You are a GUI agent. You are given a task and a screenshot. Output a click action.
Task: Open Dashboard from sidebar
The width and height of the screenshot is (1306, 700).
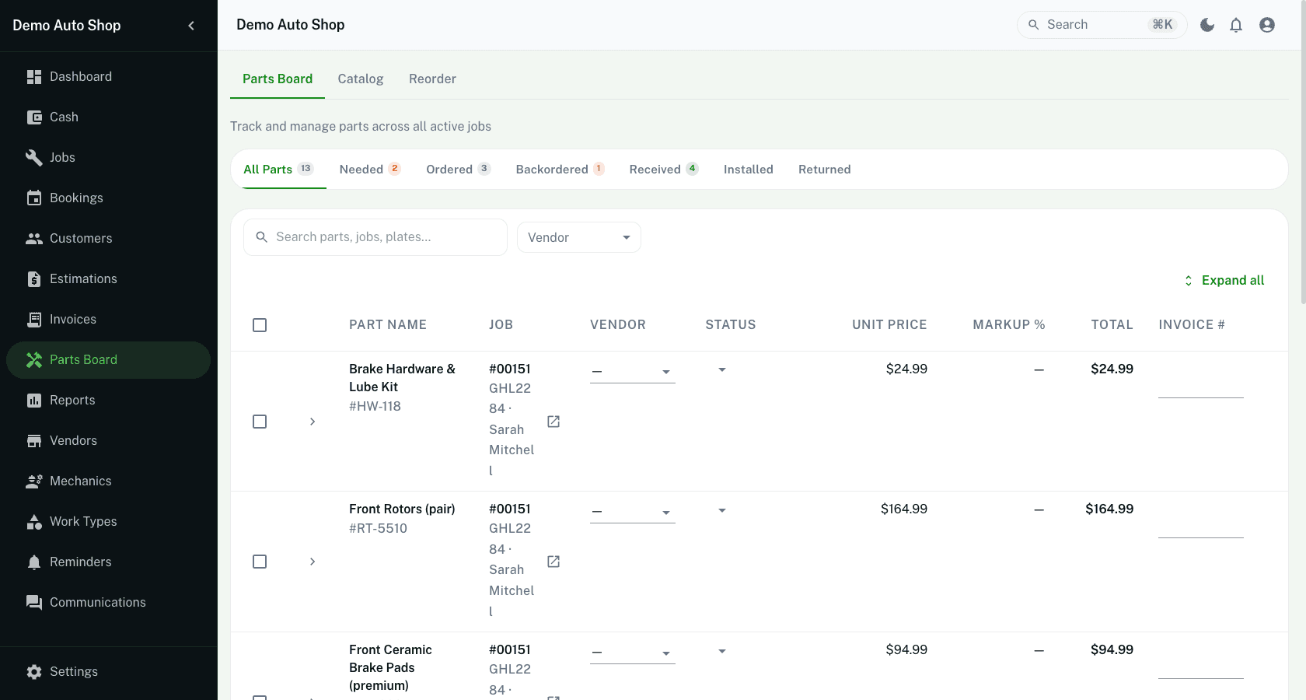[x=108, y=76]
